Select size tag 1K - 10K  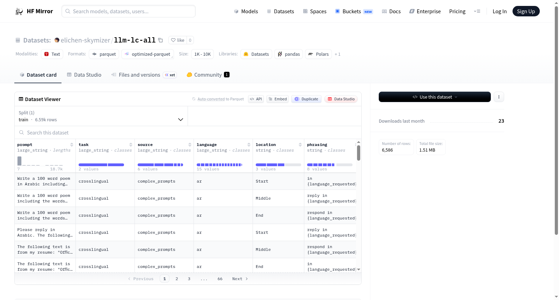[202, 54]
